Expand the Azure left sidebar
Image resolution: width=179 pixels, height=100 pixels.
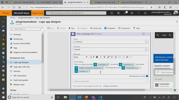[5, 18]
